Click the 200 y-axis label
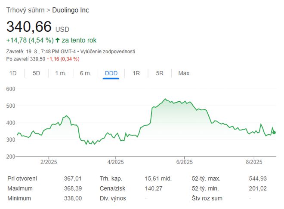The height and width of the screenshot is (209, 284). [x=11, y=157]
